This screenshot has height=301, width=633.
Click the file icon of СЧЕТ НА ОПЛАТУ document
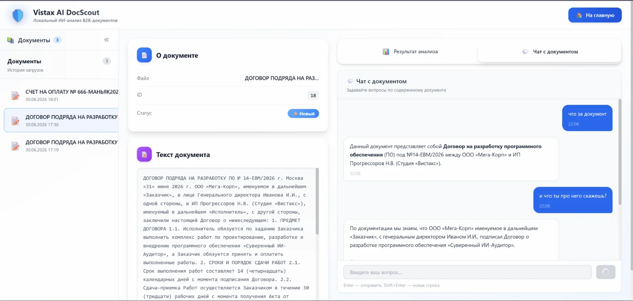[15, 96]
